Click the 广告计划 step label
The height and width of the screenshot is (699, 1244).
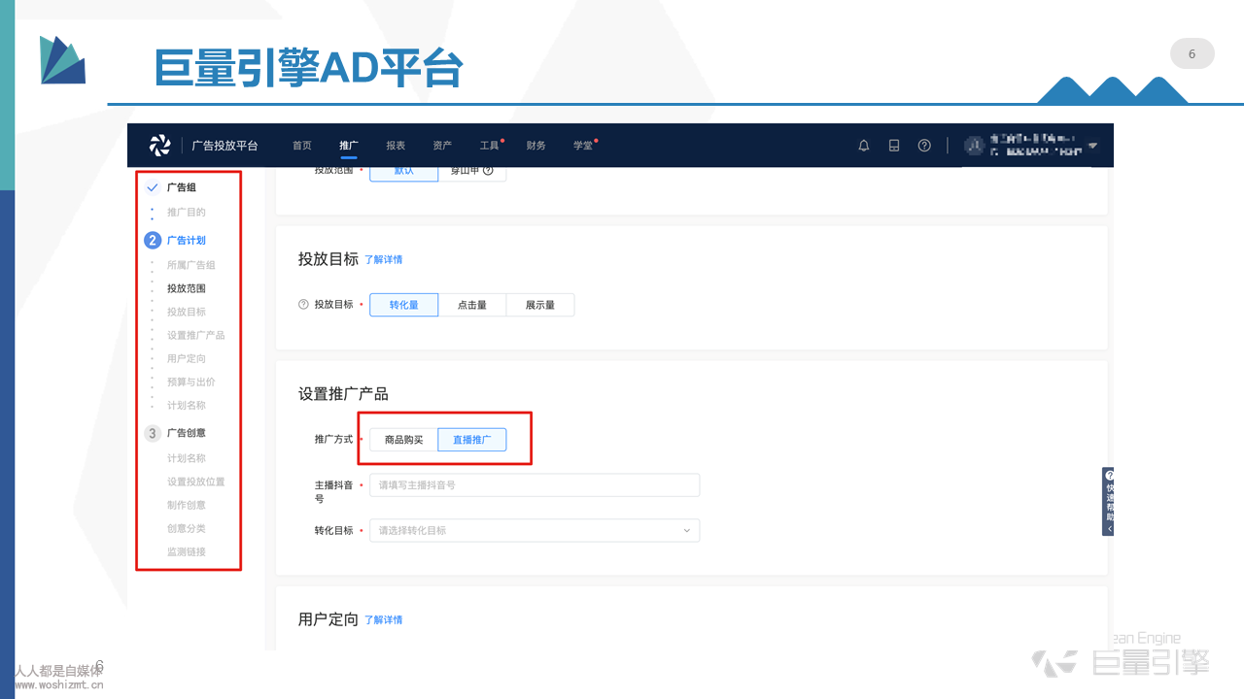pyautogui.click(x=187, y=241)
